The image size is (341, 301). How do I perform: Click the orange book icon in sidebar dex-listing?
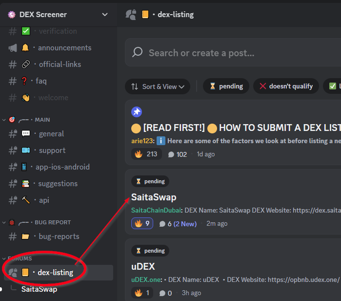(25, 272)
